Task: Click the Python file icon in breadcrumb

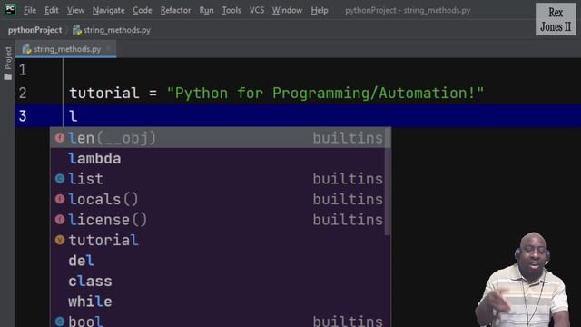Action: 77,30
